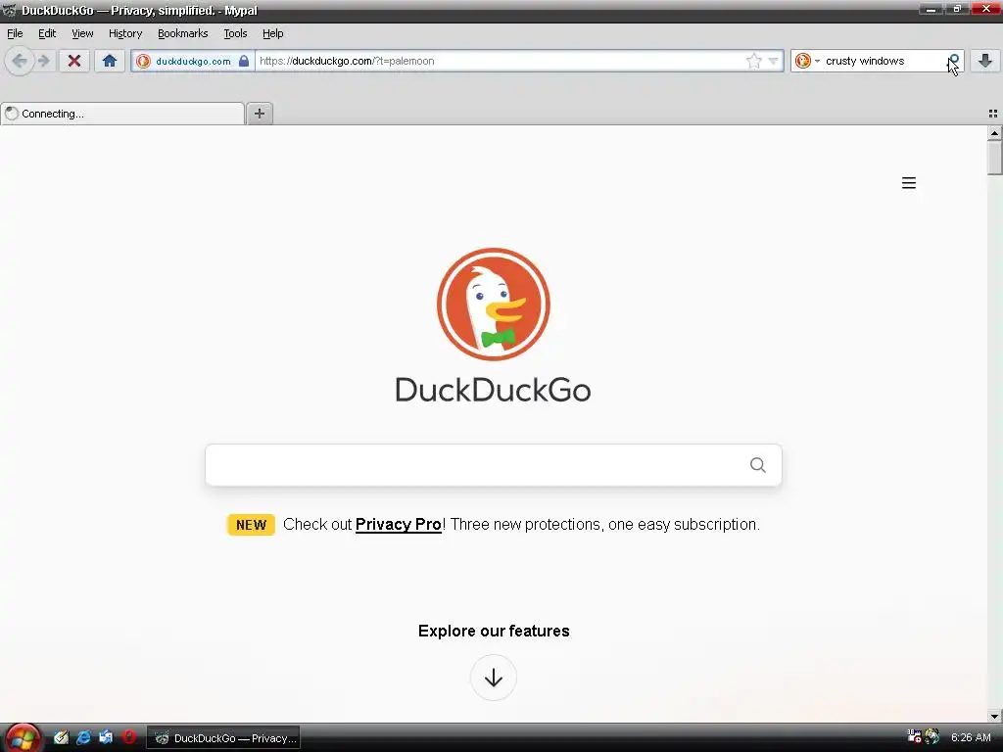Image resolution: width=1003 pixels, height=752 pixels.
Task: Click the tray icon next to the clock
Action: (932, 736)
